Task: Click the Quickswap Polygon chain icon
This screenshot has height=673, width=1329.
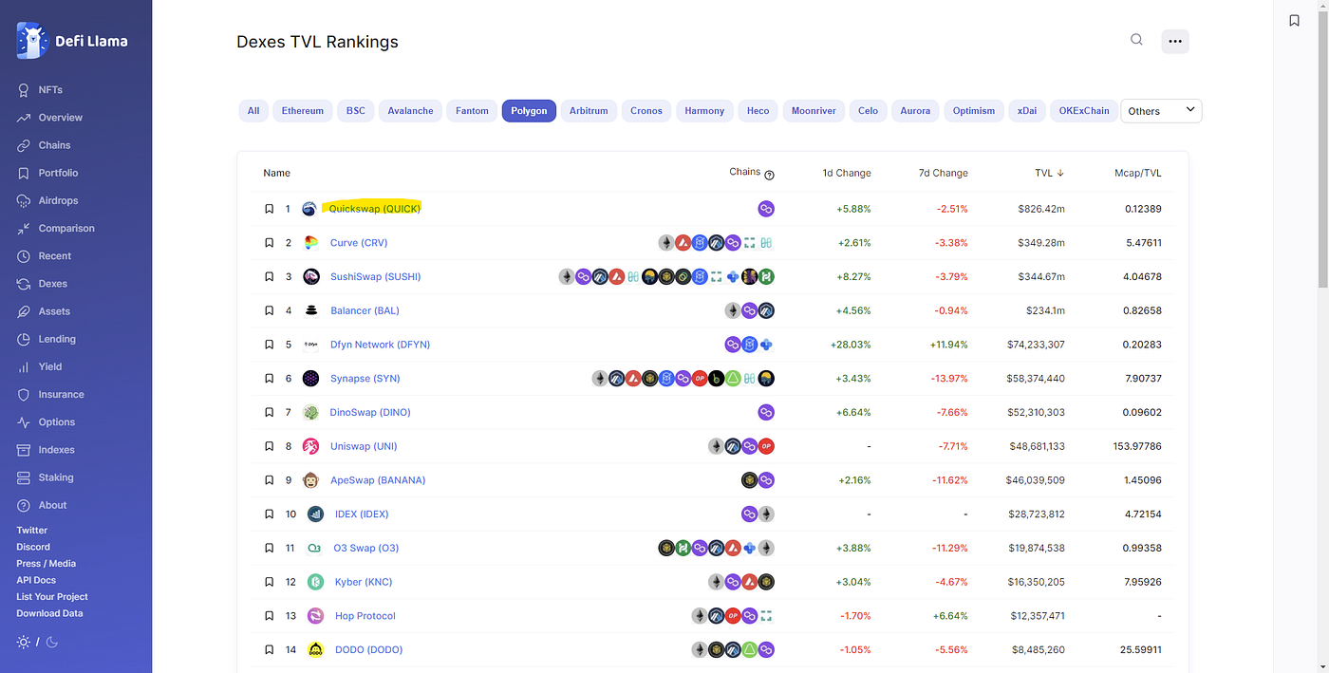Action: 766,209
